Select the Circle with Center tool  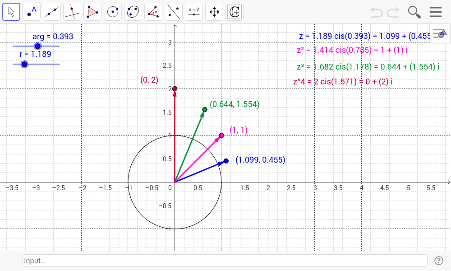pos(113,12)
